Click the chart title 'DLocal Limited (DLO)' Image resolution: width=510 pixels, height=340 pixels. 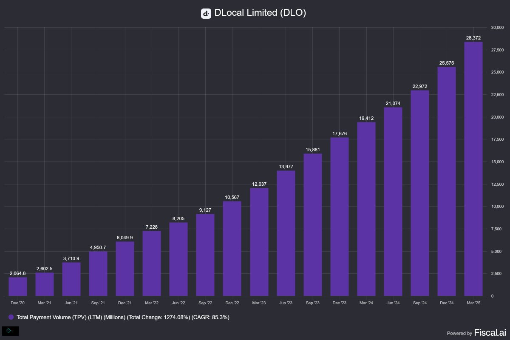260,13
